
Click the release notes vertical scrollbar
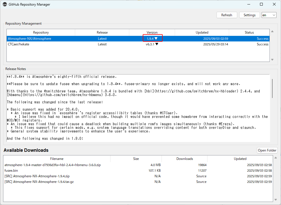point(272,88)
